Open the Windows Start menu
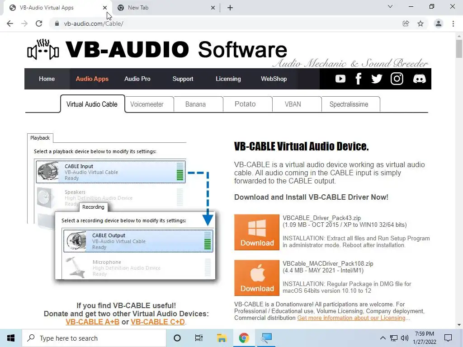 11,338
